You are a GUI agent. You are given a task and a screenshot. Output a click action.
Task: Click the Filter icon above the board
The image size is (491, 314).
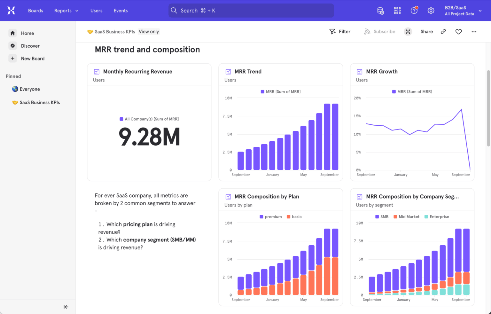340,31
